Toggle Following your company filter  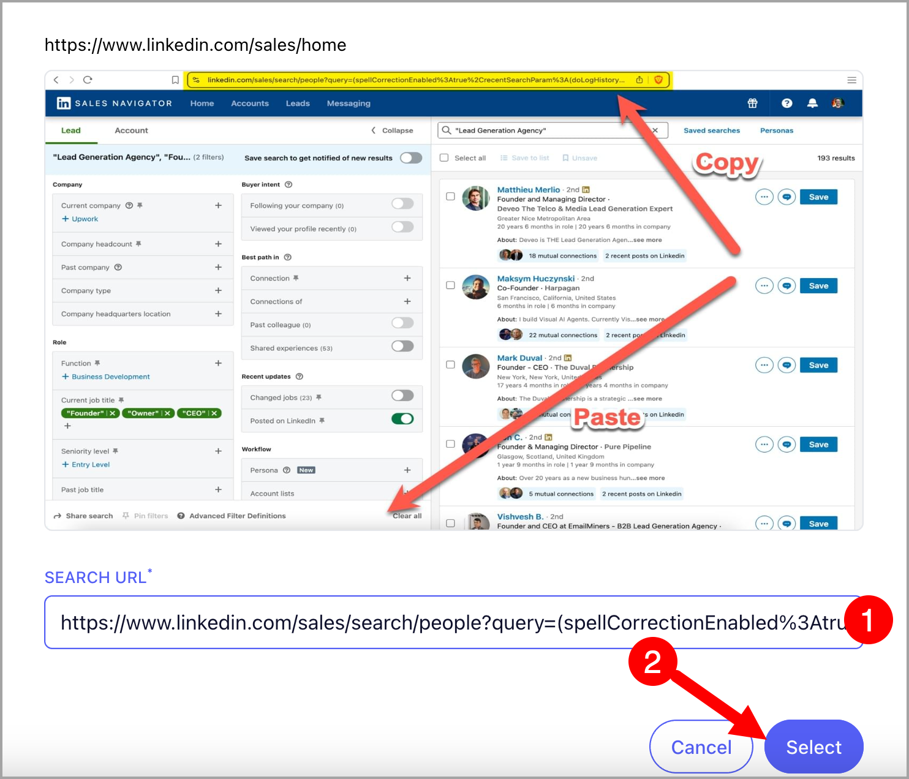[x=402, y=204]
